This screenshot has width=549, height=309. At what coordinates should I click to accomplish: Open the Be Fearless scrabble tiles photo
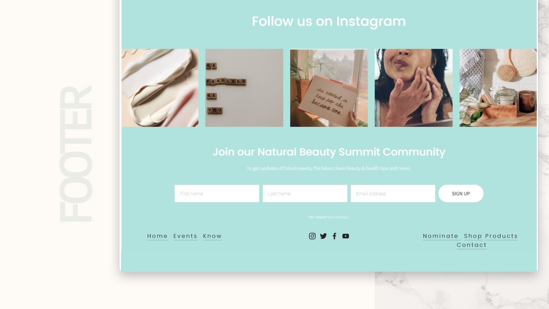[244, 88]
